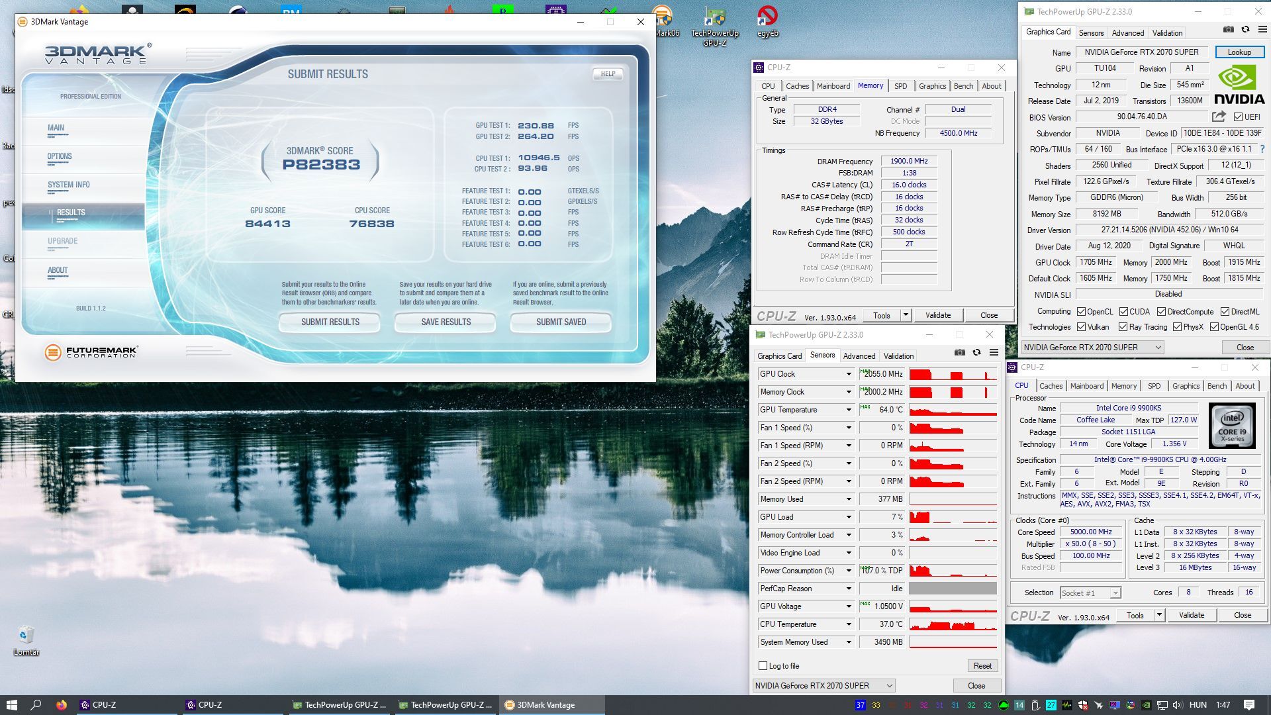This screenshot has width=1271, height=715.
Task: Click the Safely Remove Hardware tray icon
Action: (x=1035, y=705)
